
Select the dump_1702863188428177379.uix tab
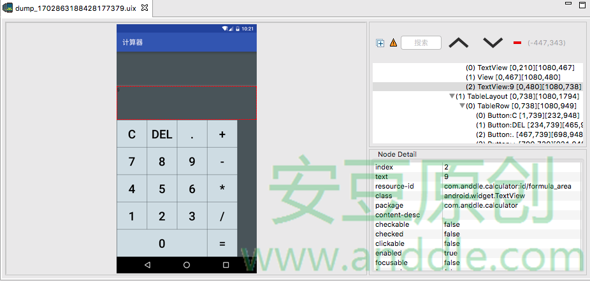pos(75,8)
